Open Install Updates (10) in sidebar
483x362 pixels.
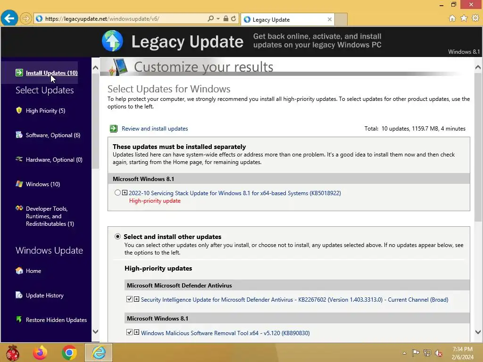coord(52,73)
